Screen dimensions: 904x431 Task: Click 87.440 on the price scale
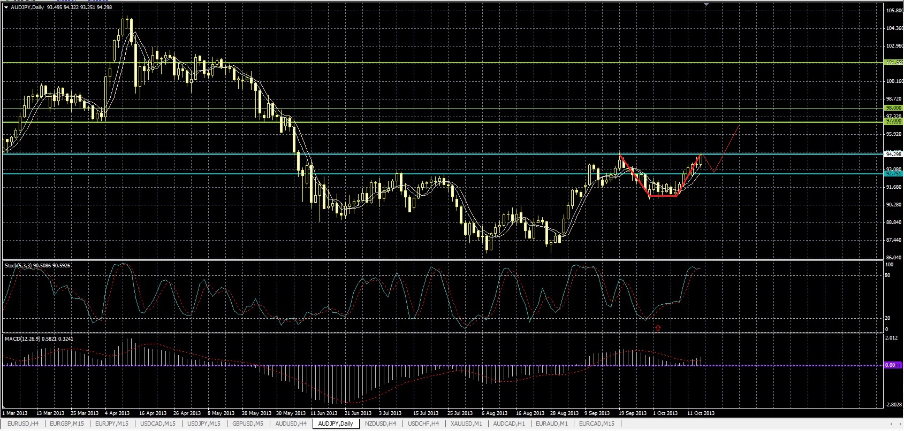click(x=894, y=240)
